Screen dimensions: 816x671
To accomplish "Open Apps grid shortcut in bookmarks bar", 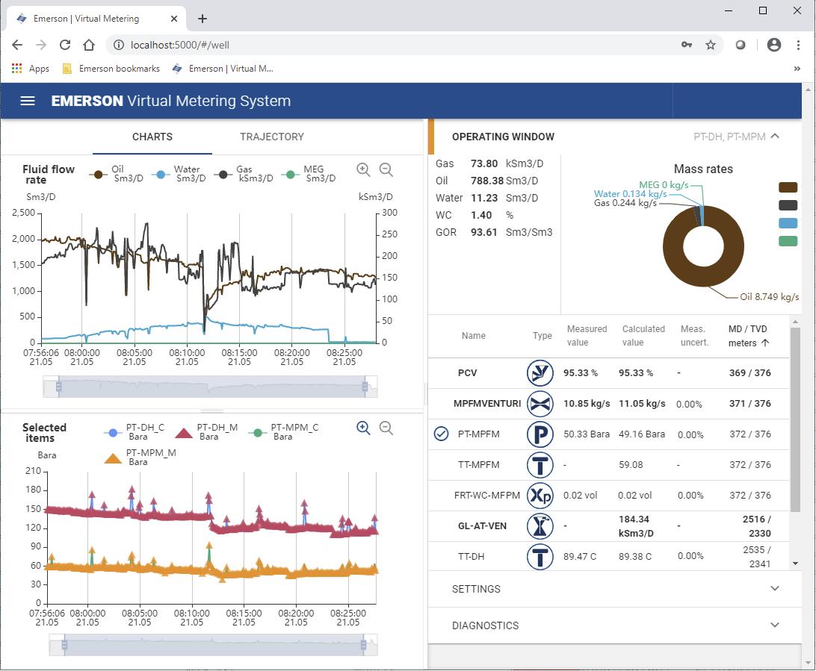I will (30, 69).
